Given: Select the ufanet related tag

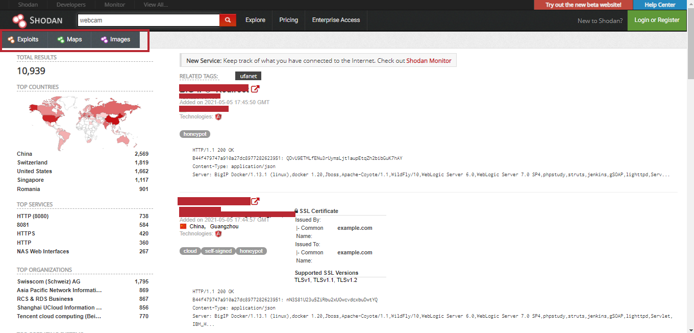Looking at the screenshot, I should (249, 76).
